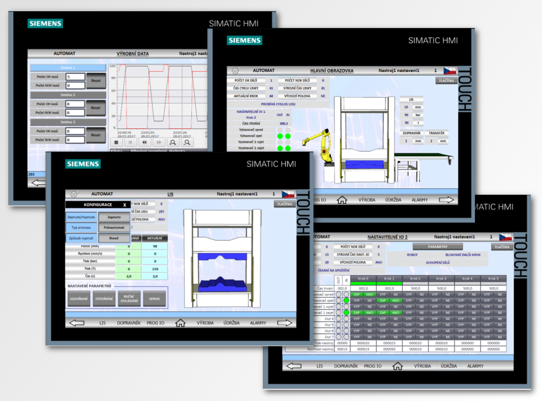Click the settings gear on the LIS screen
The width and height of the screenshot is (542, 401).
point(73,194)
